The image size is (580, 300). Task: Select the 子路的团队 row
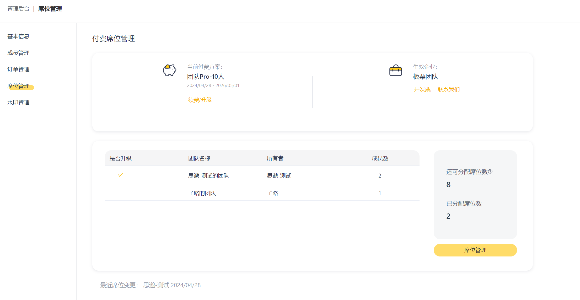202,193
